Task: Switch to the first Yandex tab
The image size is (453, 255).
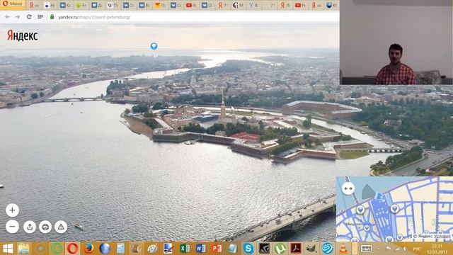Action: pyautogui.click(x=35, y=5)
